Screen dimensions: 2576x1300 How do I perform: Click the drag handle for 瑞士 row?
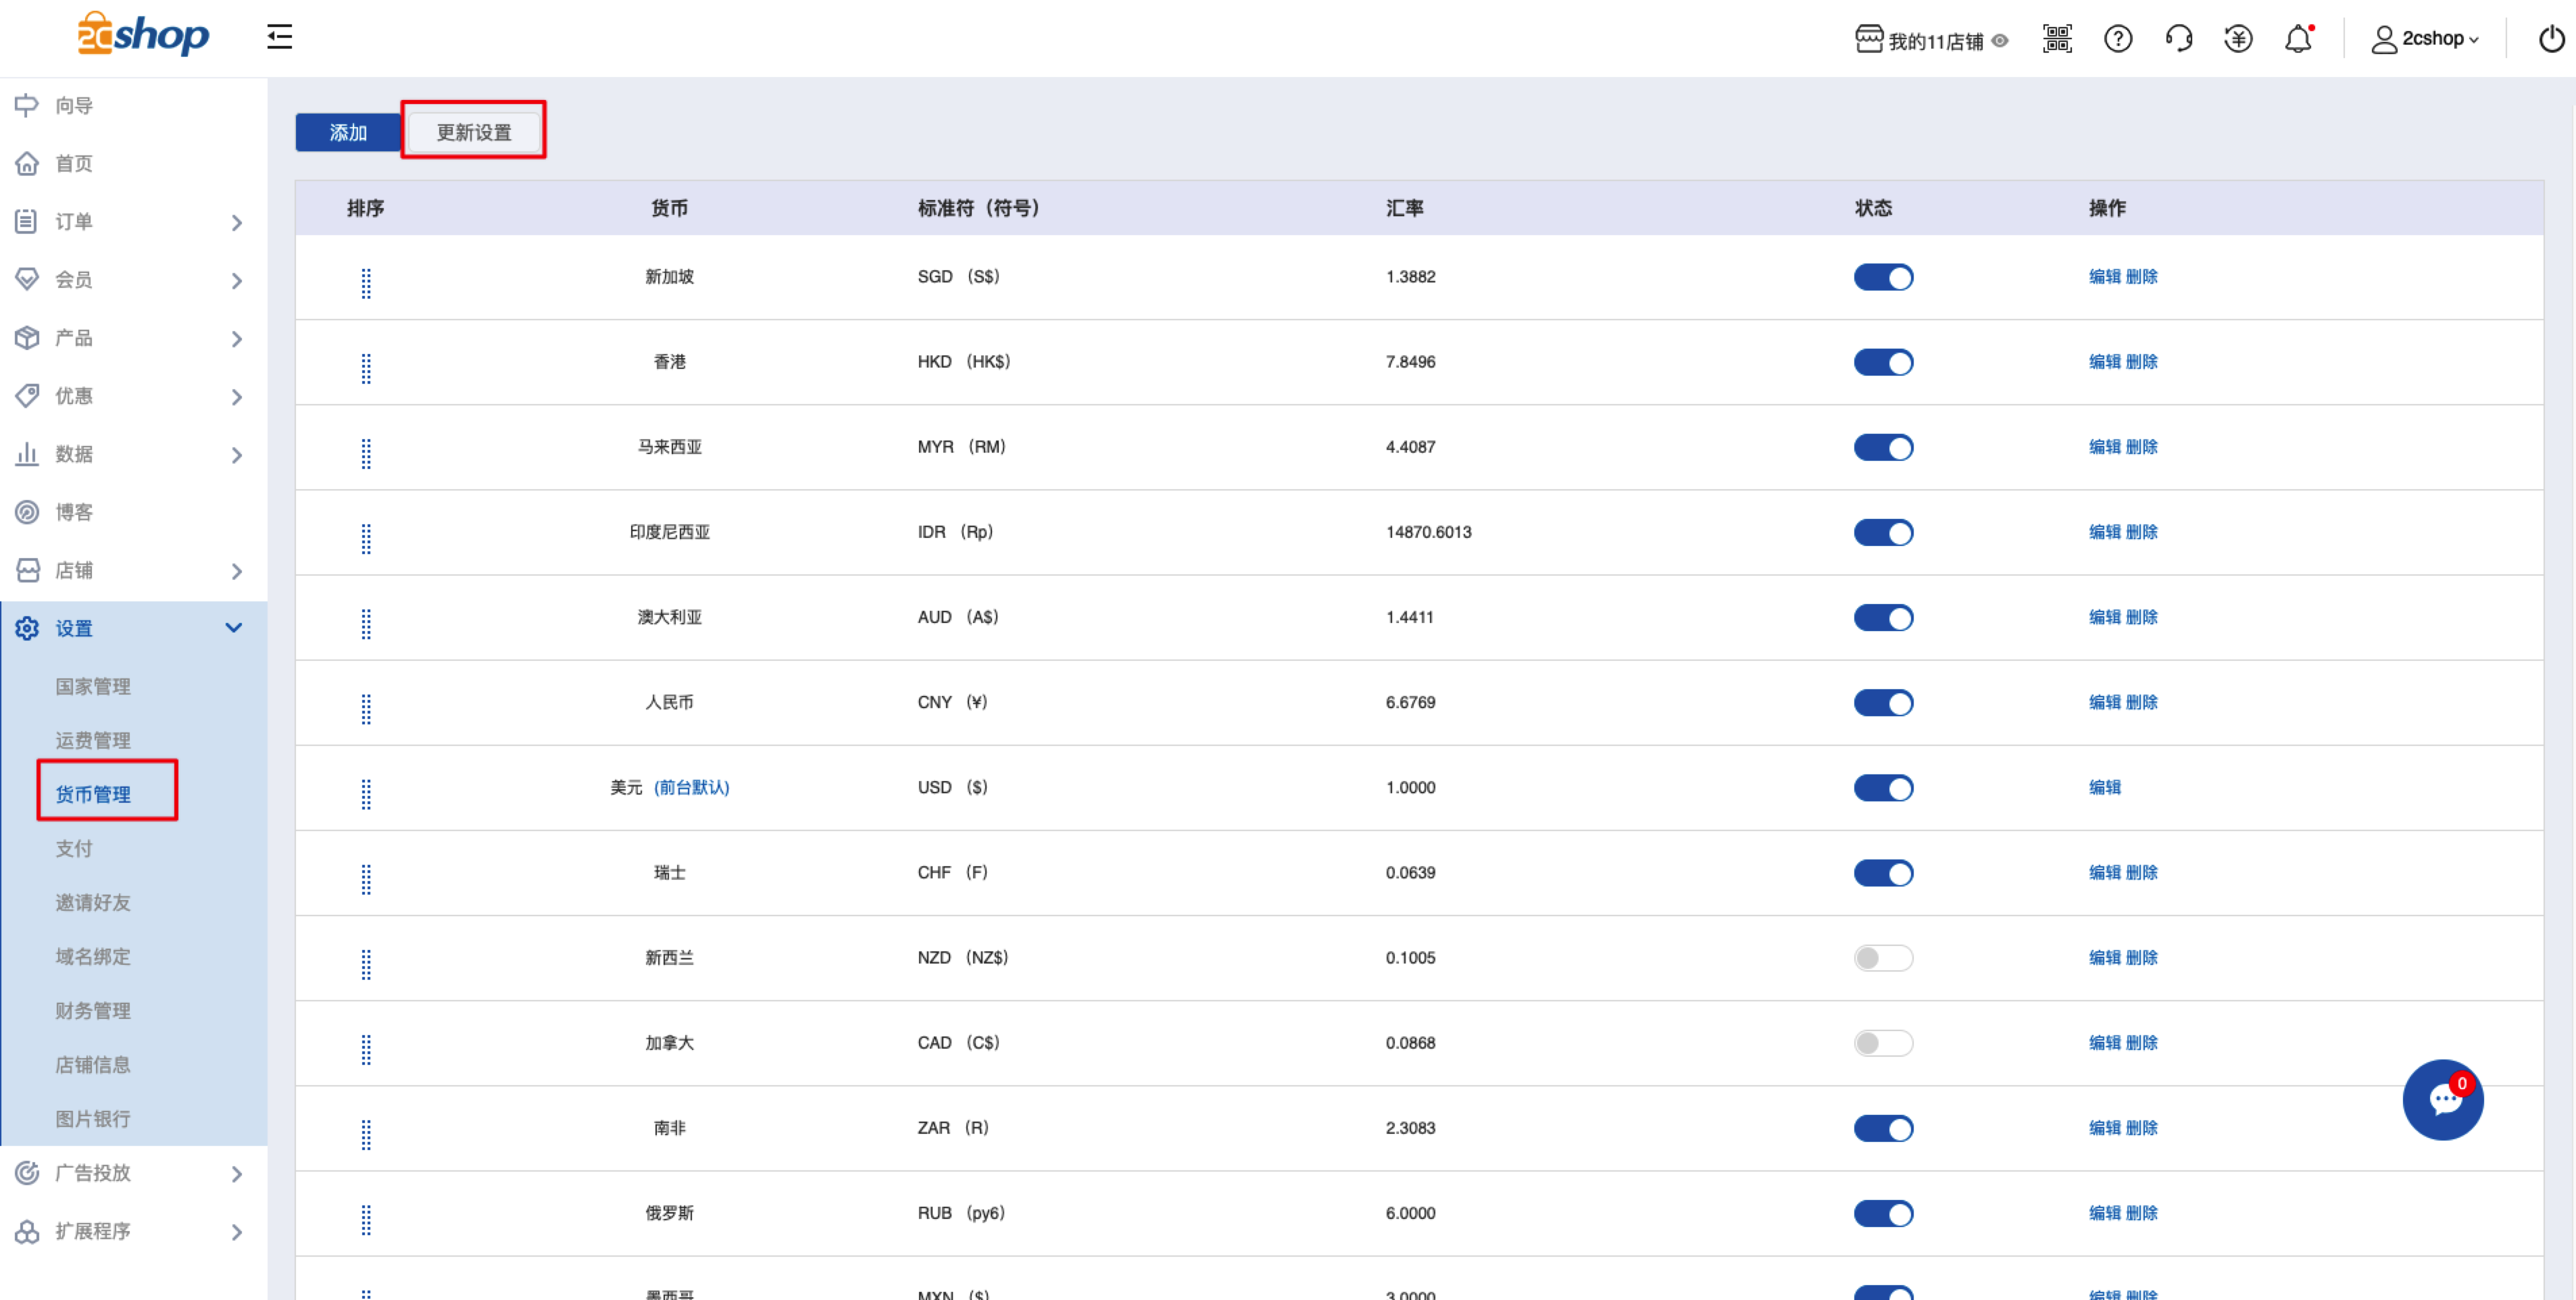coord(366,879)
